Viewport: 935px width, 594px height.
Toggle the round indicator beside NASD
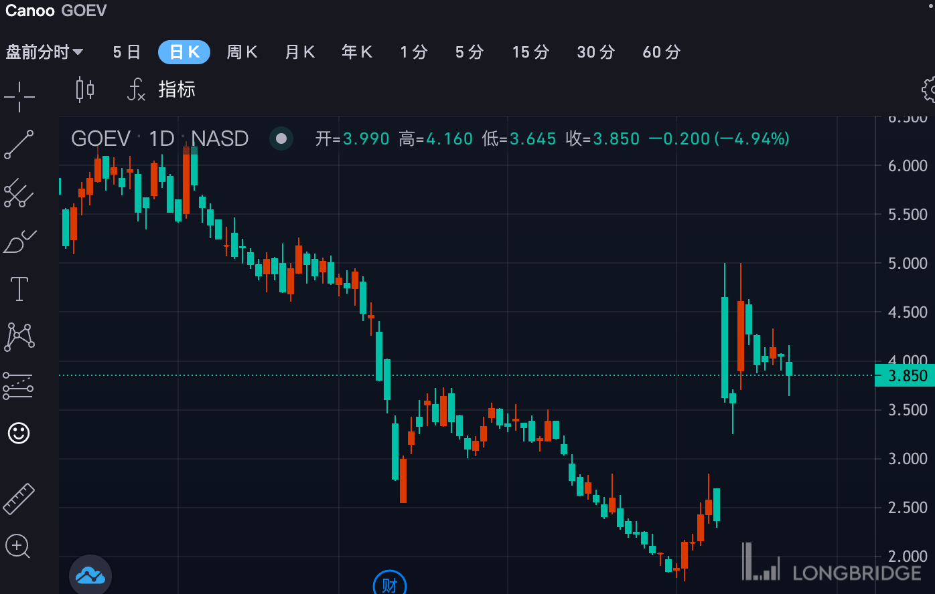tap(281, 138)
